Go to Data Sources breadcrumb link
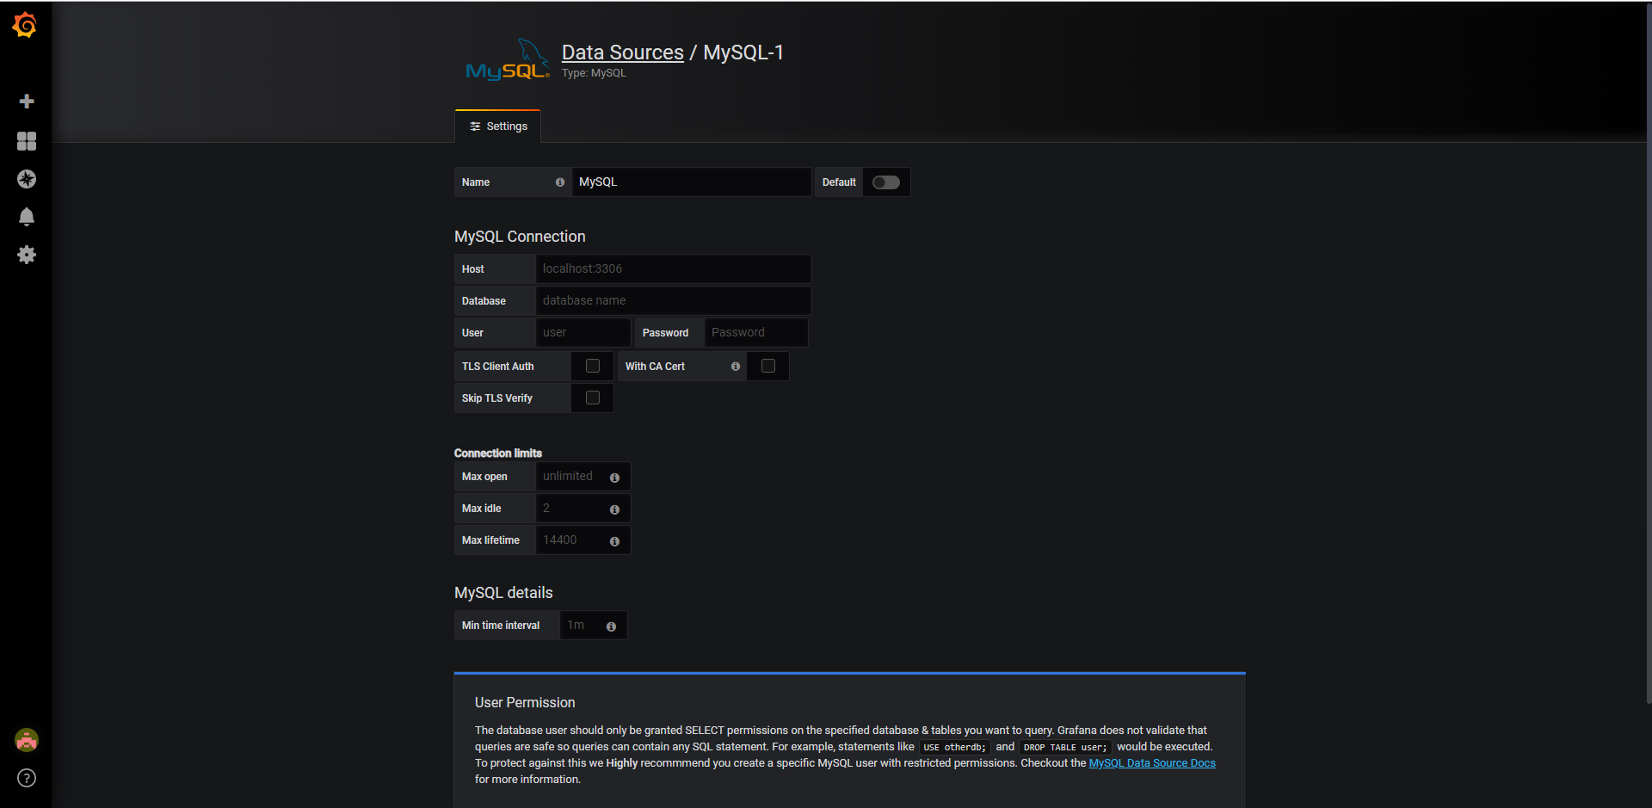Screen dimensions: 1652x808 click(x=622, y=52)
